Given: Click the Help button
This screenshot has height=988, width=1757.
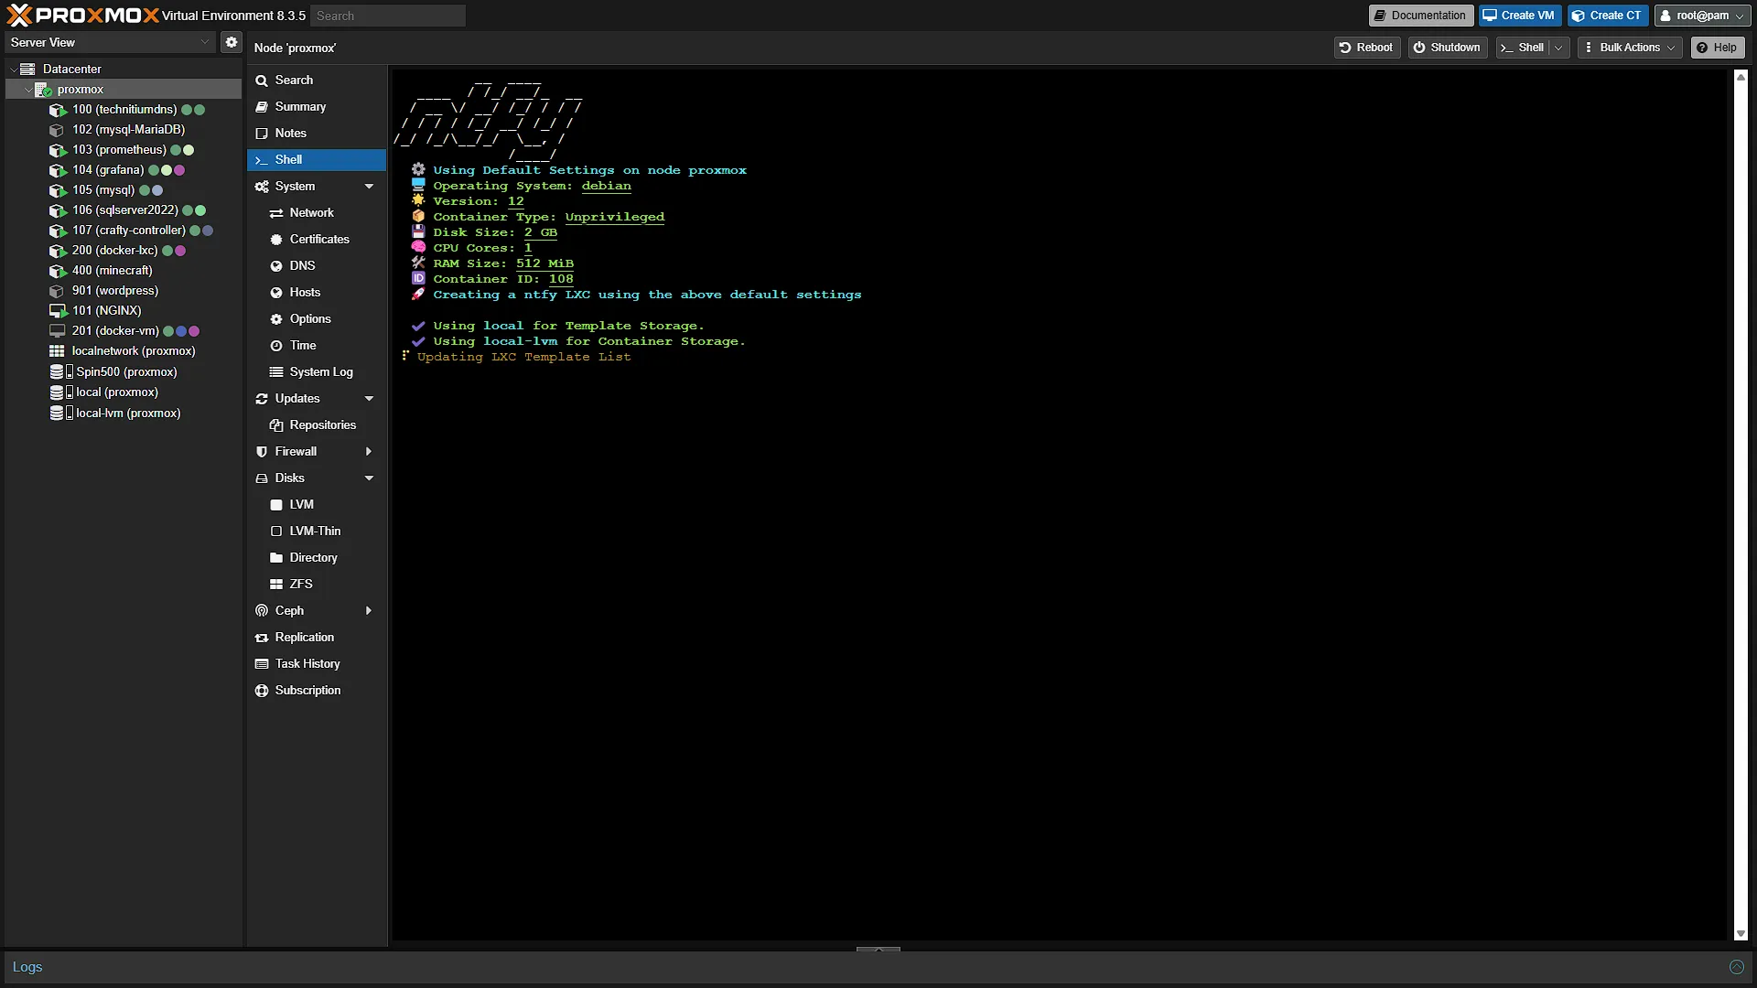Looking at the screenshot, I should tap(1718, 48).
